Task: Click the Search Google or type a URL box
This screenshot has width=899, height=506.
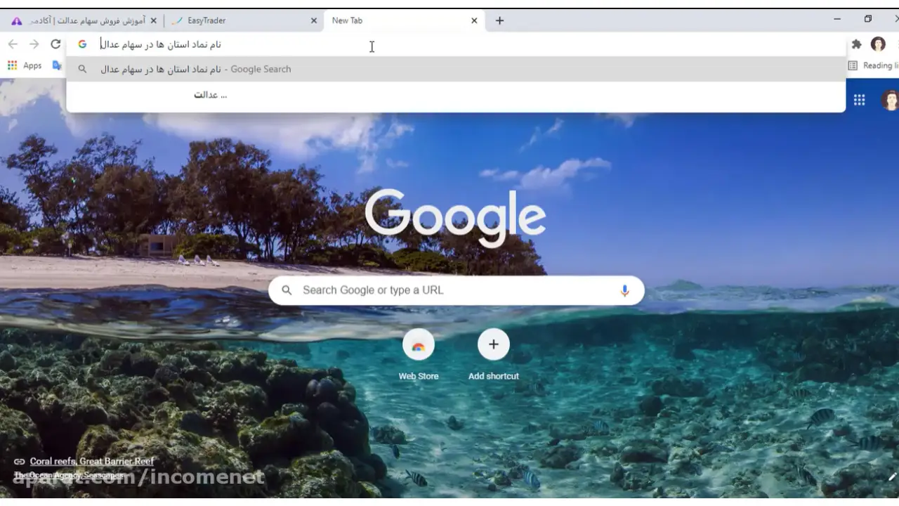Action: click(x=456, y=290)
